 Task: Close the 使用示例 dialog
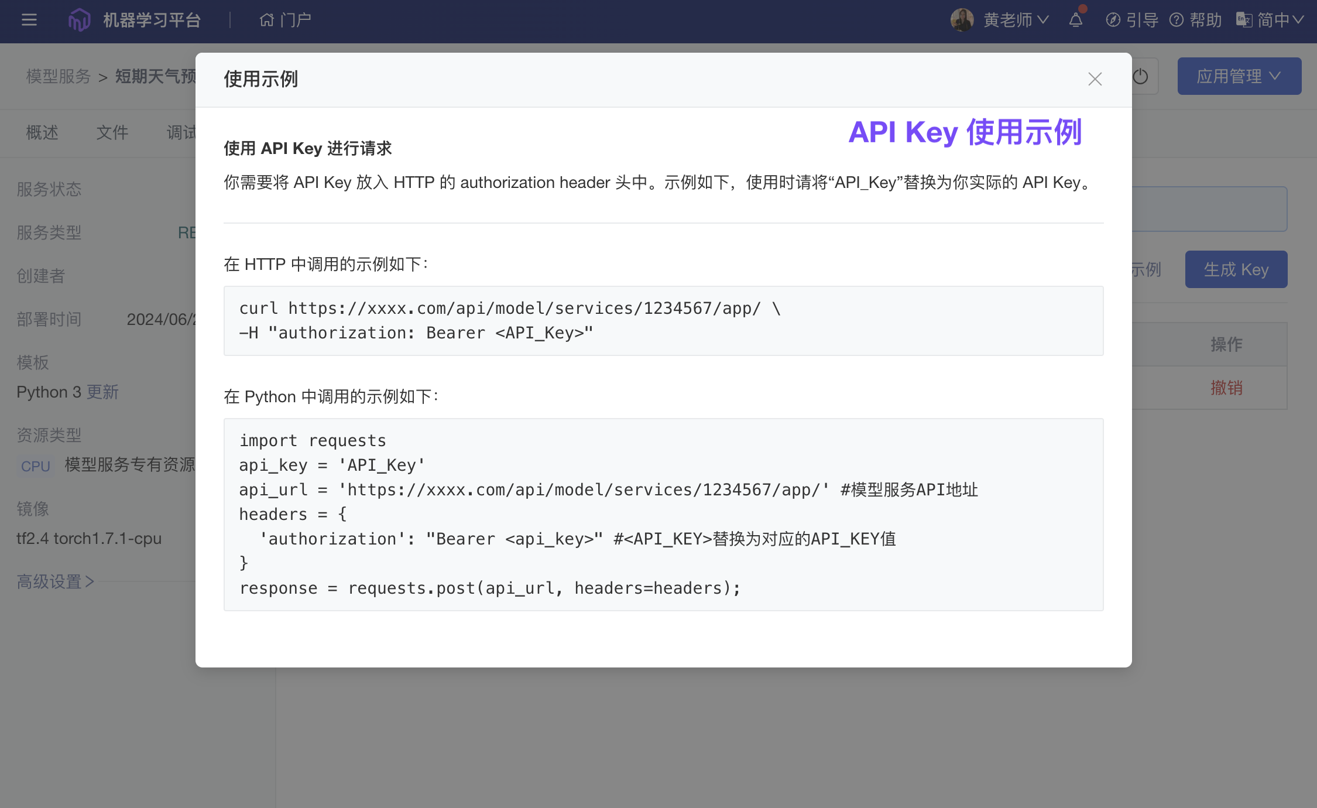click(1095, 79)
